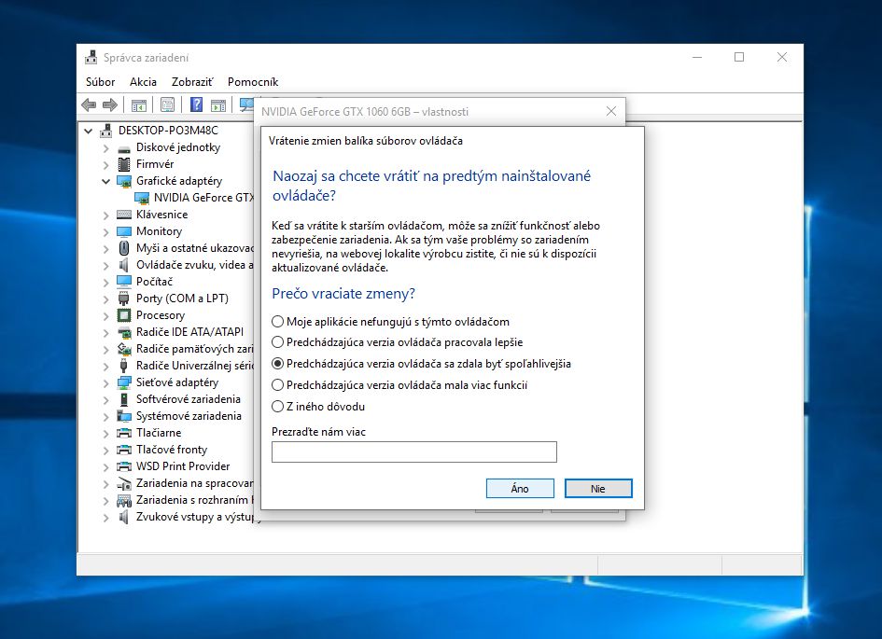
Task: Click the Zariadenia na spracovanie imaging icon
Action: click(124, 483)
